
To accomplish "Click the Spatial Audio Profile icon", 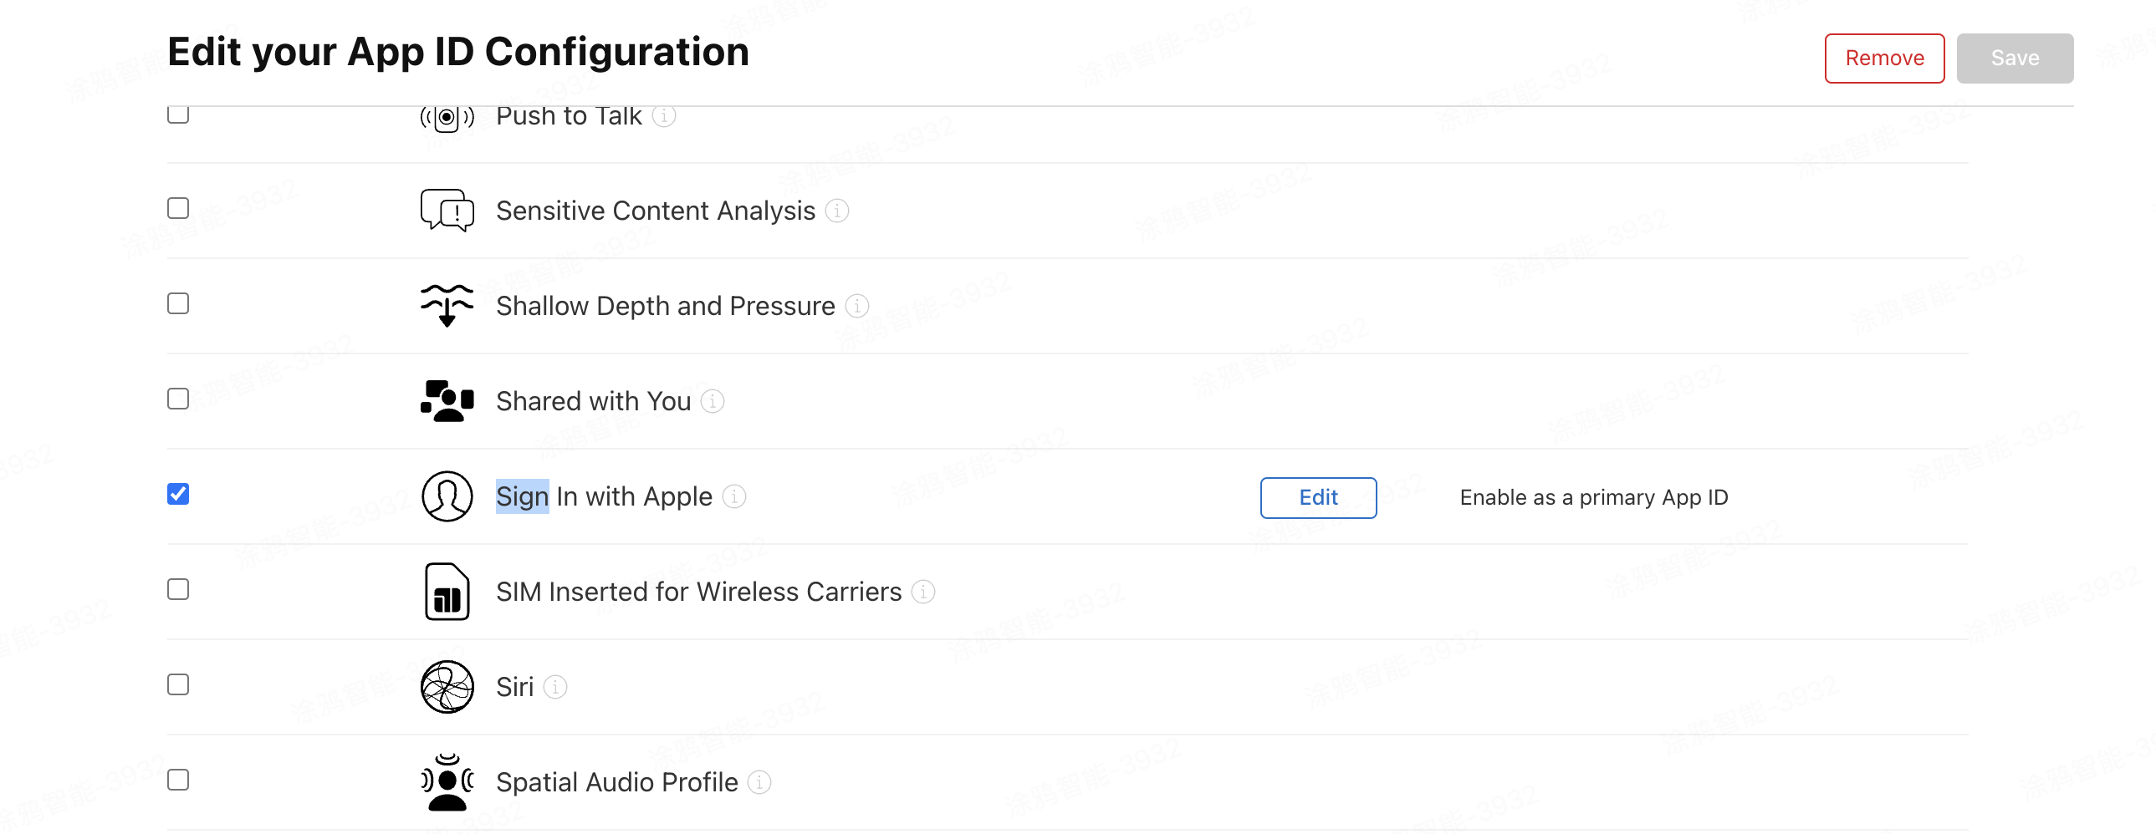I will click(x=447, y=782).
